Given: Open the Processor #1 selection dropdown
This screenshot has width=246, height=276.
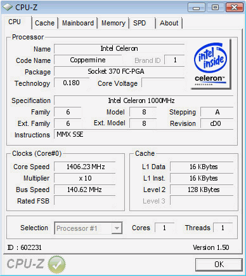Looking at the screenshot, I should [88, 228].
